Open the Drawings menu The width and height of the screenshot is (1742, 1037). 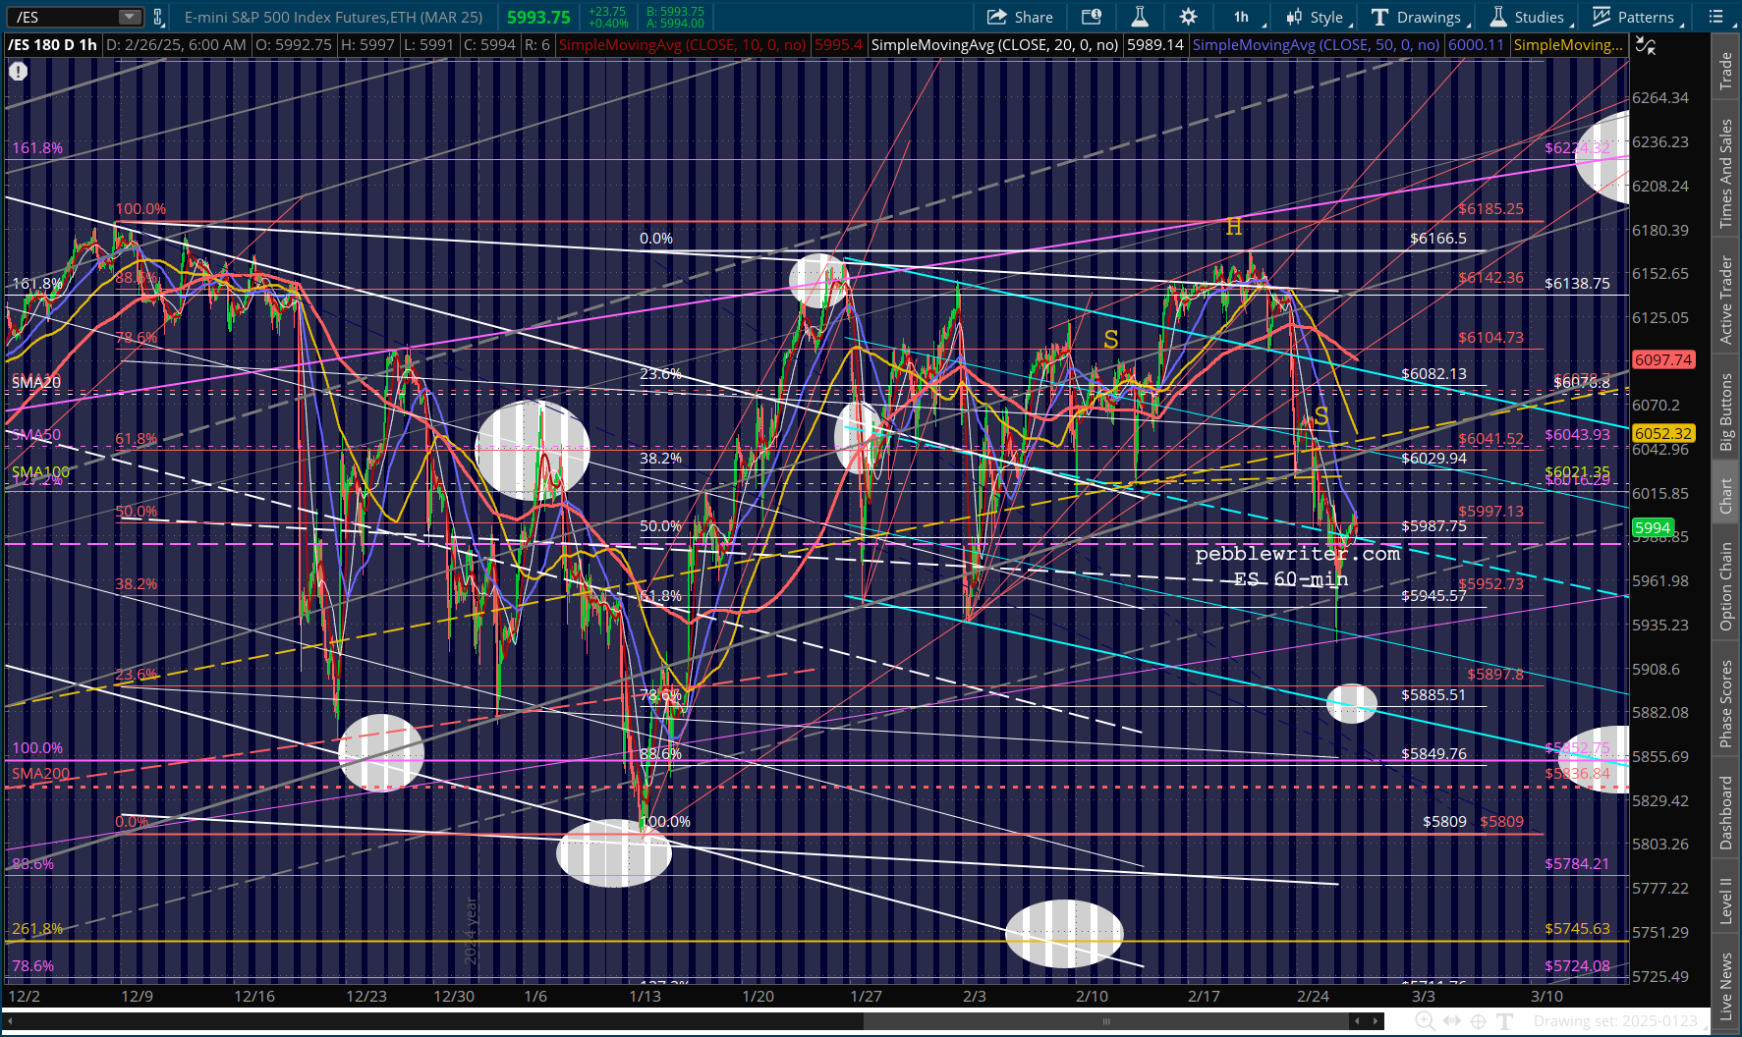click(1421, 17)
